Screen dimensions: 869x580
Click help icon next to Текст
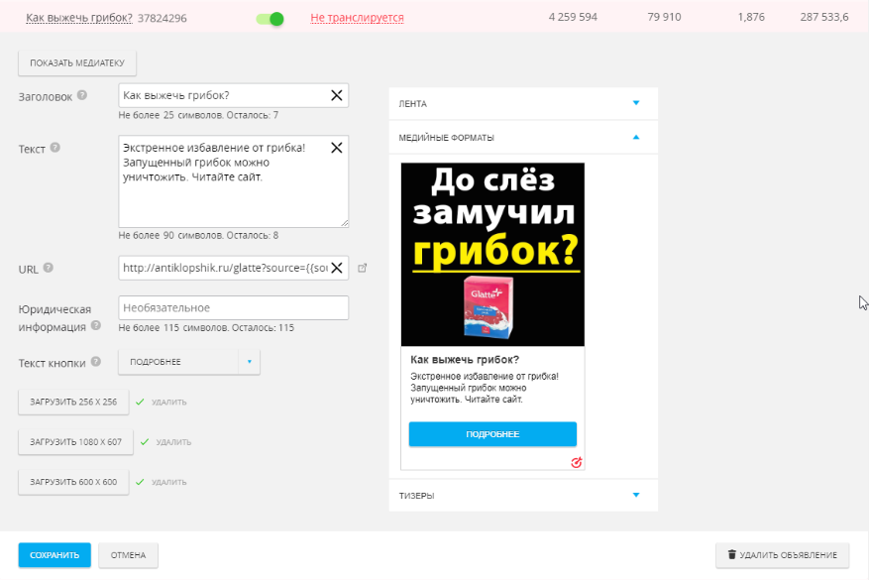54,148
